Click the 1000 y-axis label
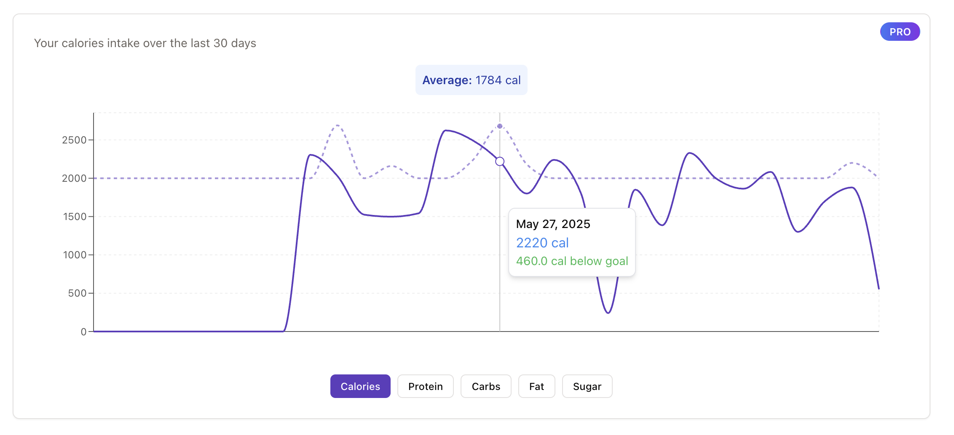 (x=75, y=255)
